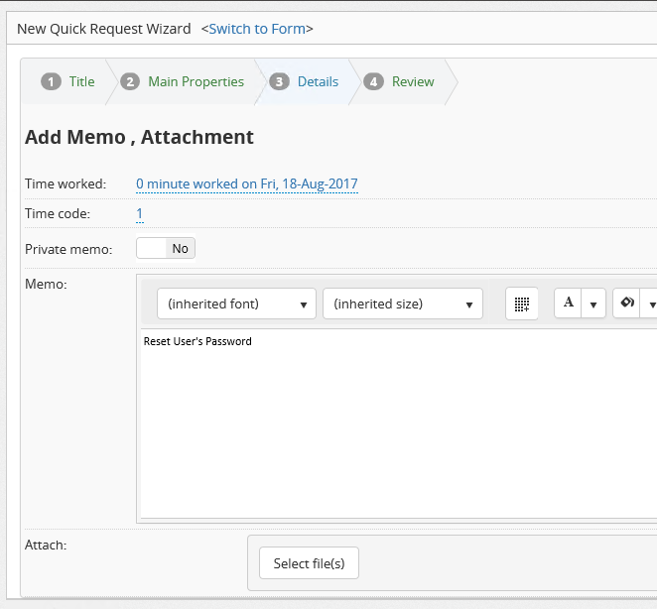Open the inherited size dropdown

[402, 304]
